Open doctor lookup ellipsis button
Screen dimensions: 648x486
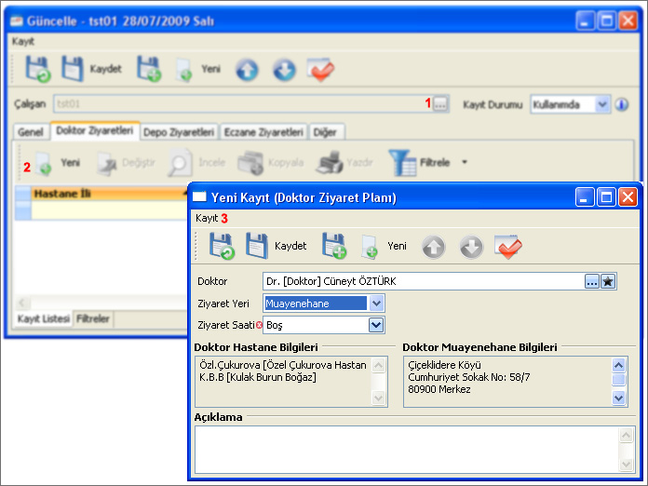point(592,282)
